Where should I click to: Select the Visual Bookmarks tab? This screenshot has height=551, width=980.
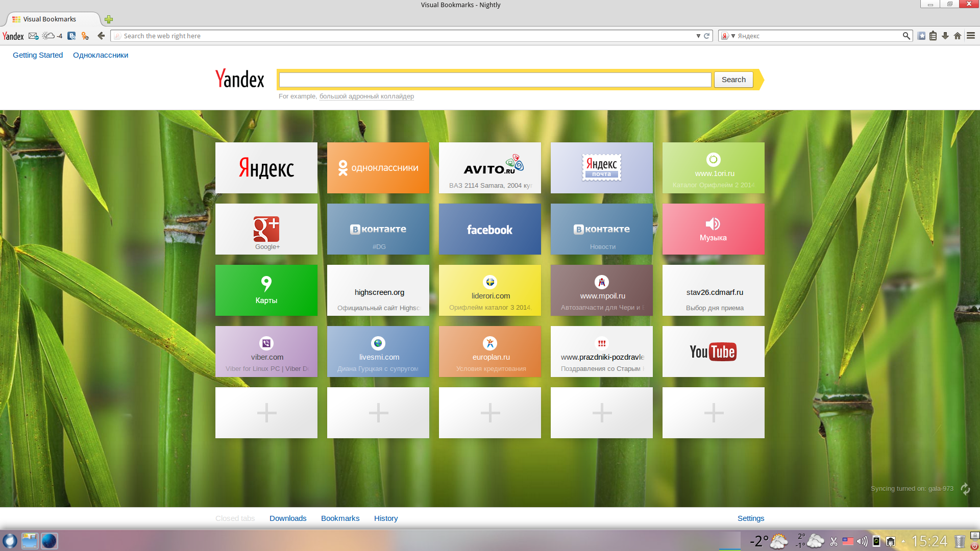50,19
